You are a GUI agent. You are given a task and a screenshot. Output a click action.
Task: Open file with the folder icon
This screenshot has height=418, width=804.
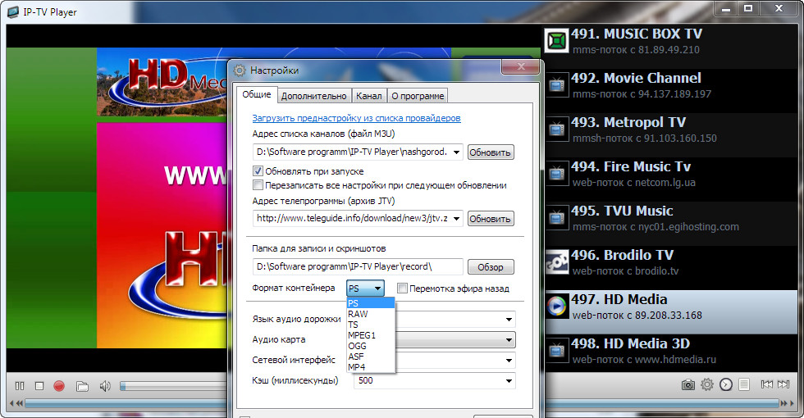82,386
